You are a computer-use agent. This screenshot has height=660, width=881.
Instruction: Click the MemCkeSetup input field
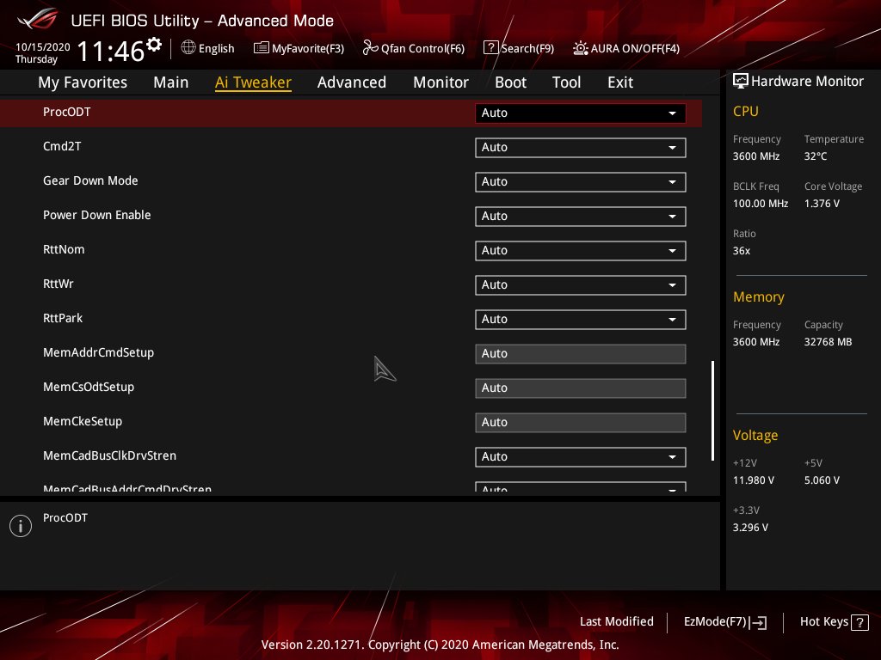click(581, 423)
